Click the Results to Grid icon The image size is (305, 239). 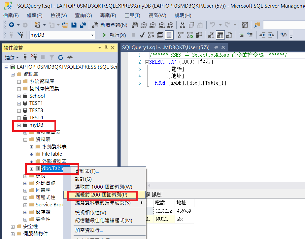[220, 35]
